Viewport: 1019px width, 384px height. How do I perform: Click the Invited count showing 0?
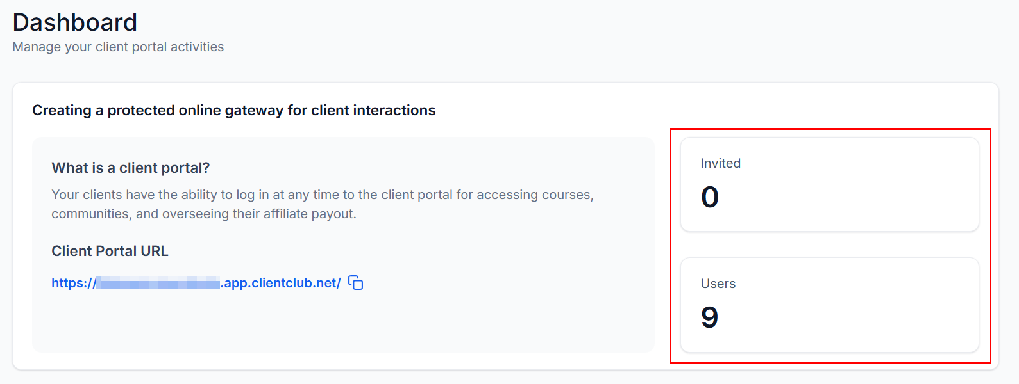(710, 196)
